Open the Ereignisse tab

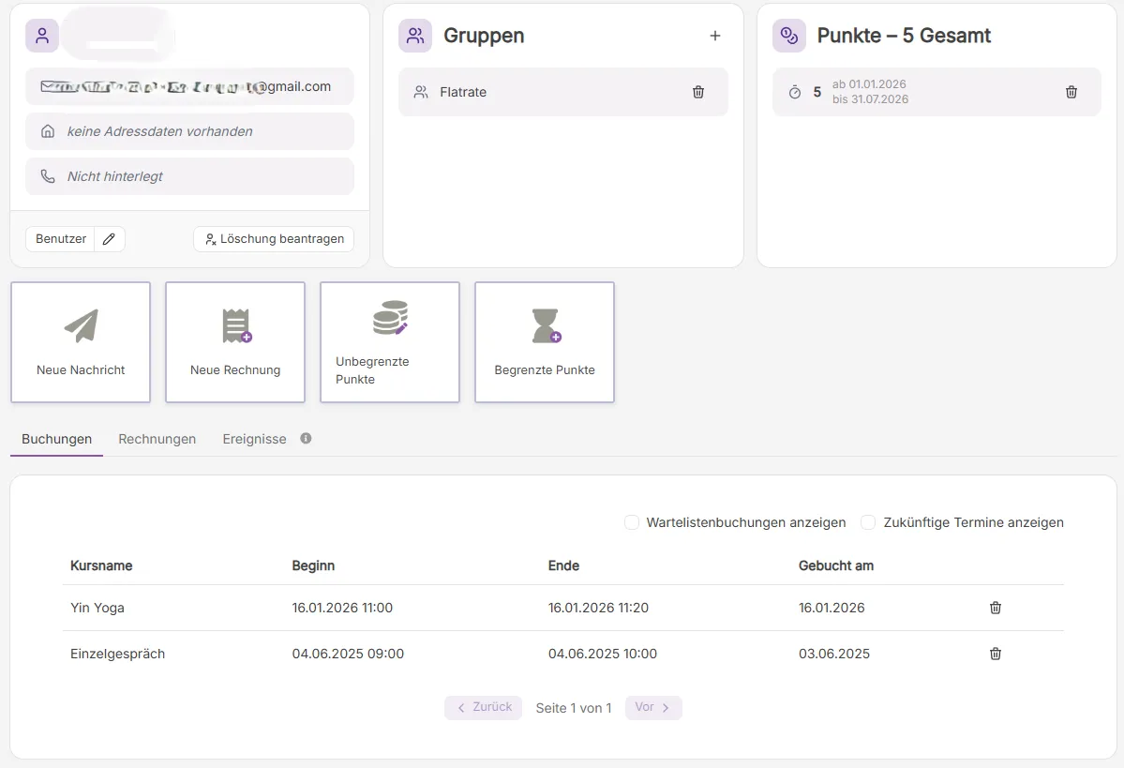click(254, 439)
